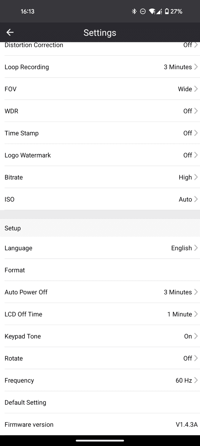Tap the do-not-disturb status icon
This screenshot has width=200, height=446.
click(143, 12)
